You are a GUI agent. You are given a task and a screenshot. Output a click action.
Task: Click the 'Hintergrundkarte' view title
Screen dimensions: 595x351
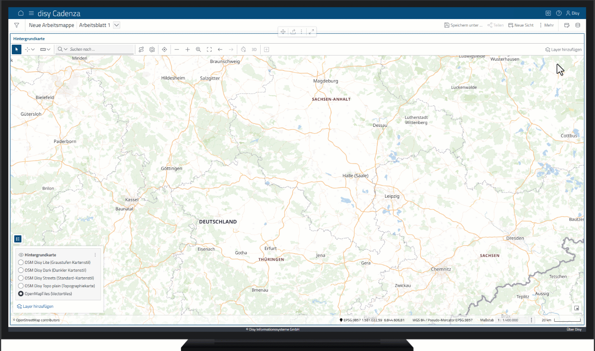[29, 39]
